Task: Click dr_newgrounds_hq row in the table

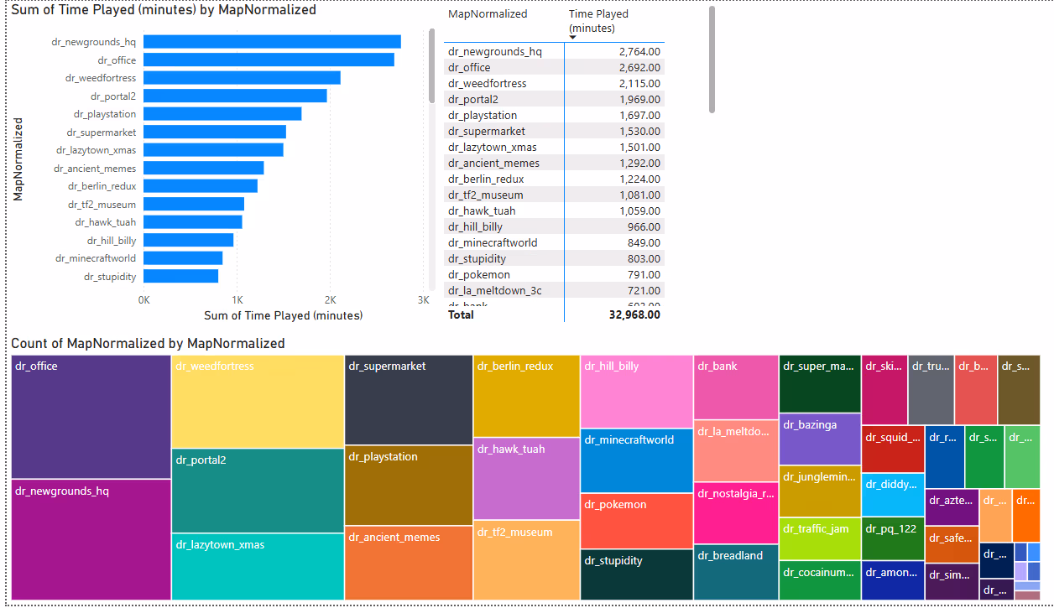Action: (554, 51)
